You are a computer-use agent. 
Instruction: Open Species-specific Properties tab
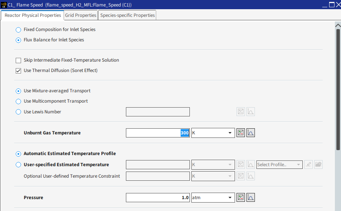(127, 15)
